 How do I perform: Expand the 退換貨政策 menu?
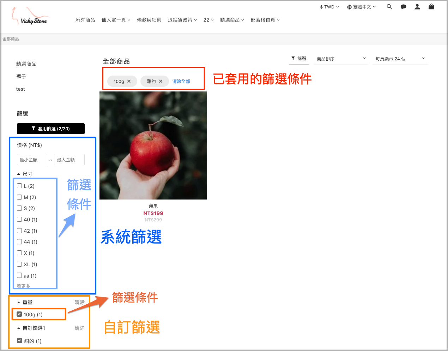click(182, 20)
